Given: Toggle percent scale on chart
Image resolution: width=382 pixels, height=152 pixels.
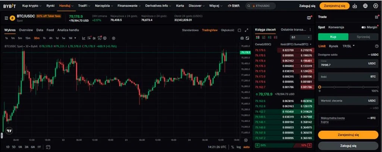Looking at the screenshot, I should [x=233, y=147].
